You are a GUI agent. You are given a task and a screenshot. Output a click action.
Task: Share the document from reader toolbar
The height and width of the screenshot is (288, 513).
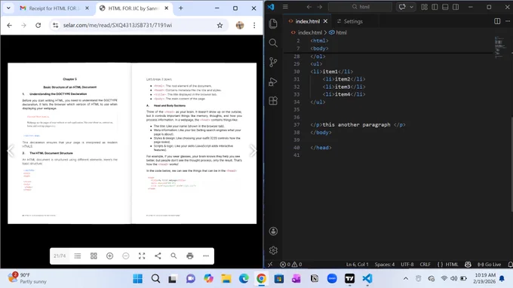click(158, 256)
